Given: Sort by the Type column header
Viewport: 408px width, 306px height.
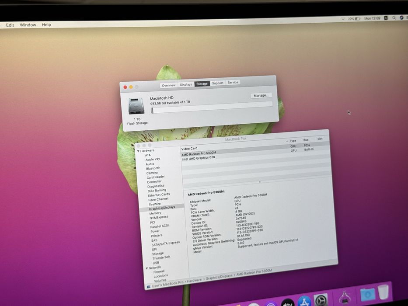Looking at the screenshot, I should [x=293, y=141].
